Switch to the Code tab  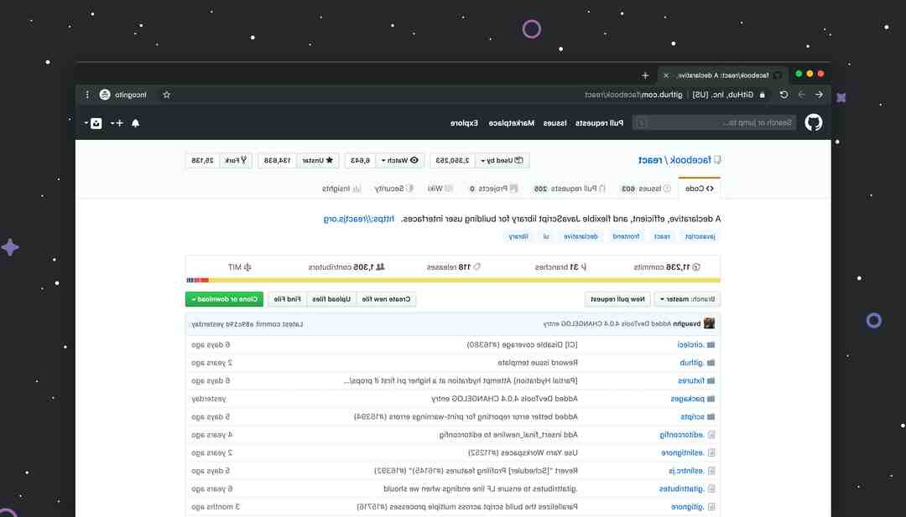point(700,189)
